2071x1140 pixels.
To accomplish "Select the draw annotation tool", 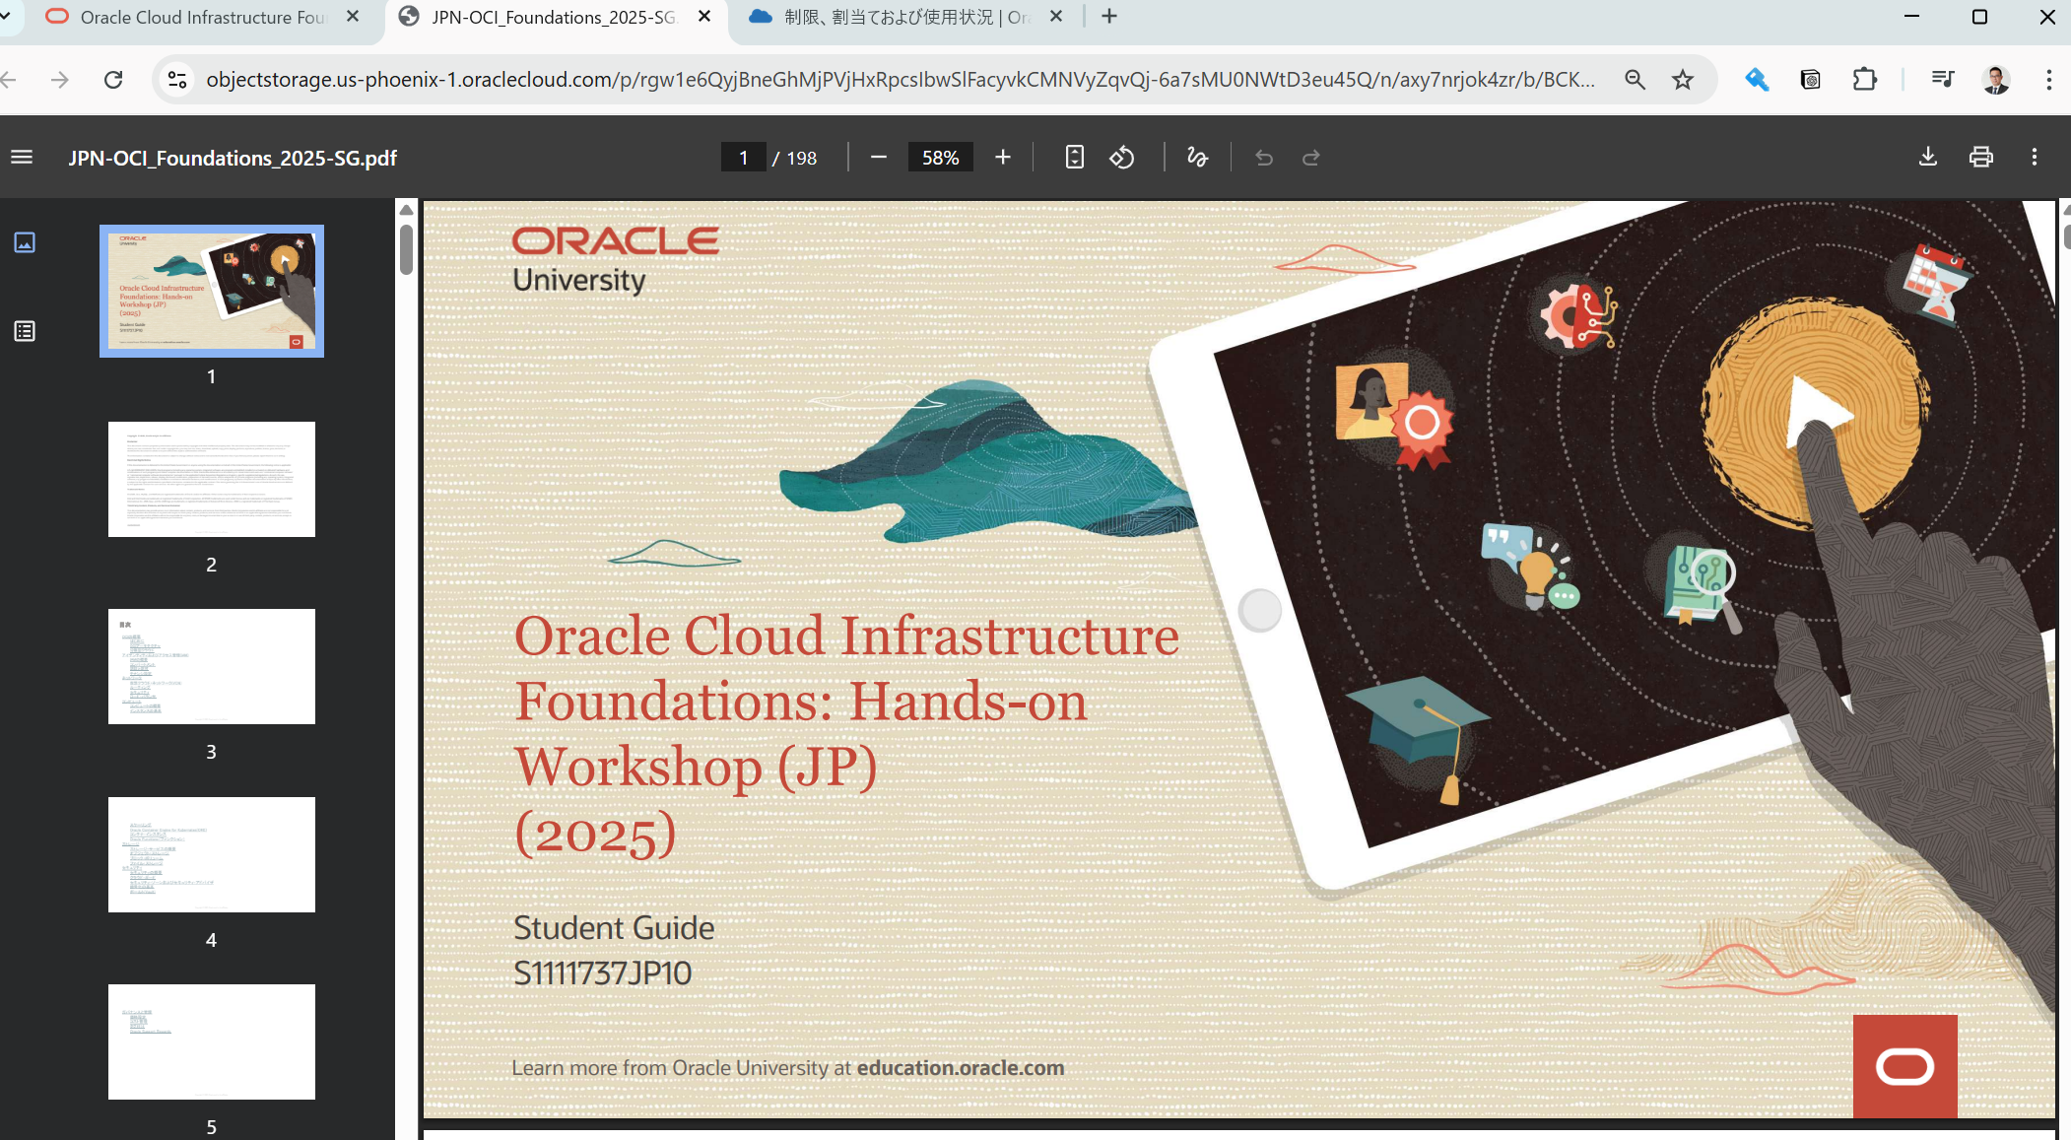I will pyautogui.click(x=1197, y=158).
